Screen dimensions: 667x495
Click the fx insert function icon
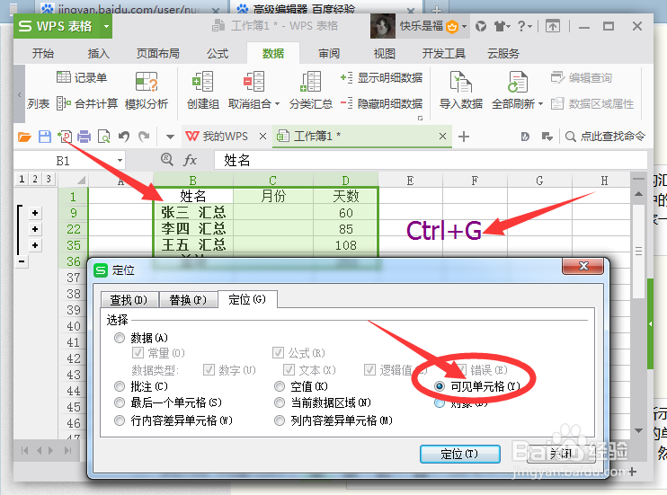point(190,160)
